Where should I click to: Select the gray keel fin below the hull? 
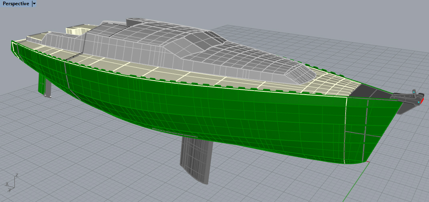point(197,159)
